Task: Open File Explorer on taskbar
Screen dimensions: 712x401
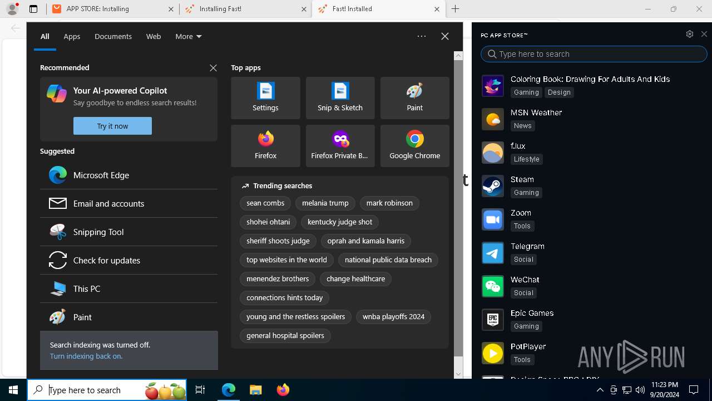Action: click(x=255, y=390)
